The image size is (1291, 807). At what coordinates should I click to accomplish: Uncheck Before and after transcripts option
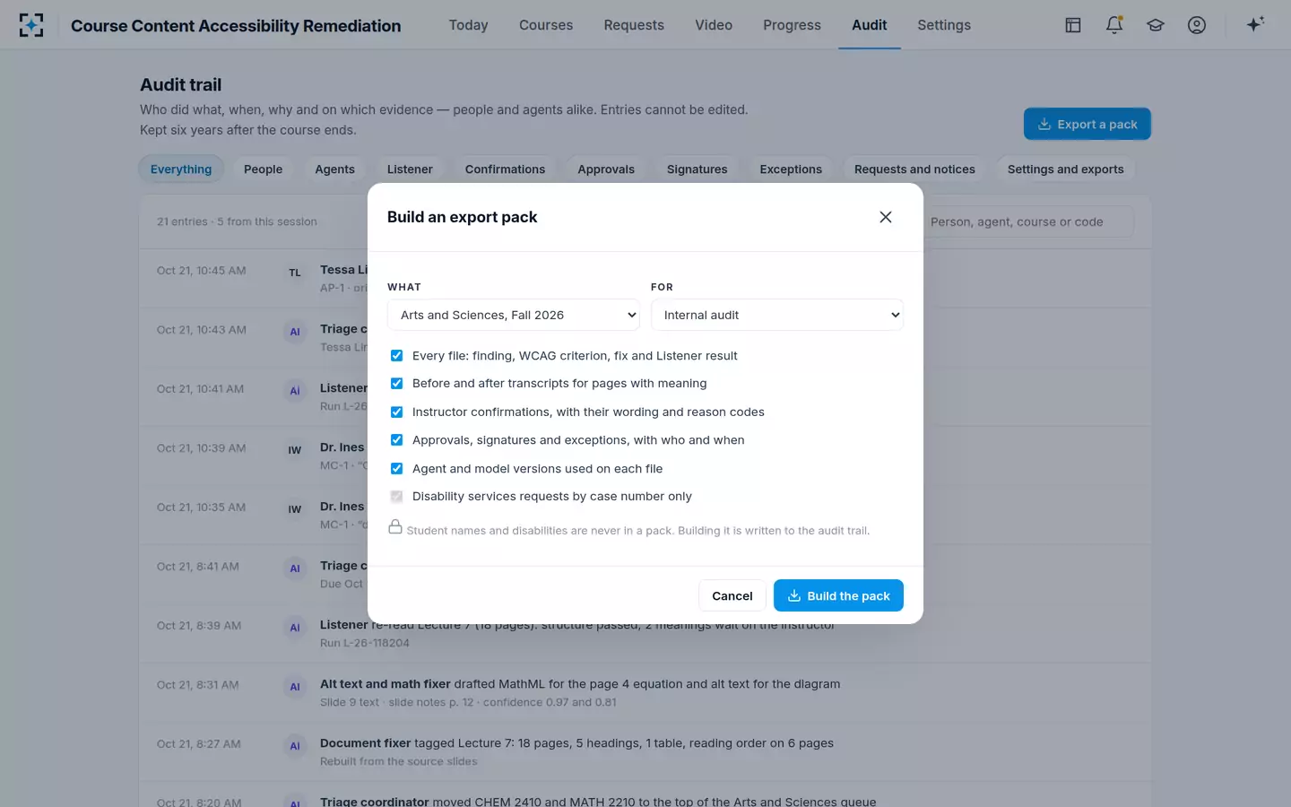tap(396, 384)
